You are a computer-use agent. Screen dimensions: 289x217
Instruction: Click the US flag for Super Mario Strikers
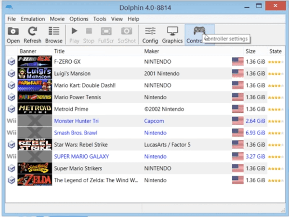click(238, 168)
